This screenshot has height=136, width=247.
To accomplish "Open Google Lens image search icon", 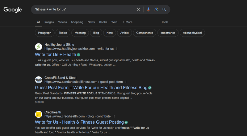I will pos(156,10).
